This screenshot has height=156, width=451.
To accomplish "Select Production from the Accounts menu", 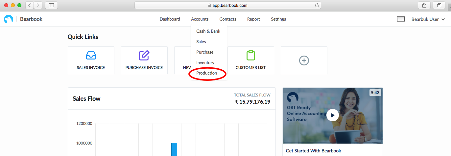I will coord(207,73).
